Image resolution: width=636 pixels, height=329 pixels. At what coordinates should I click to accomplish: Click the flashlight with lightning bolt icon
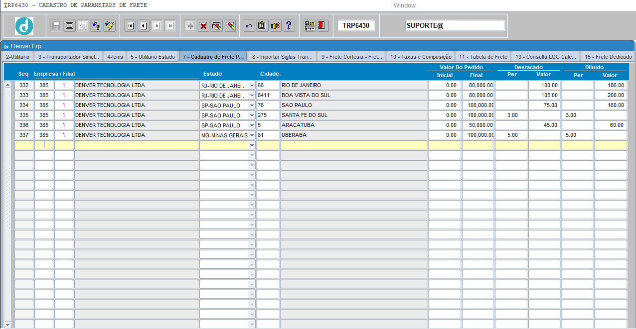pos(110,25)
